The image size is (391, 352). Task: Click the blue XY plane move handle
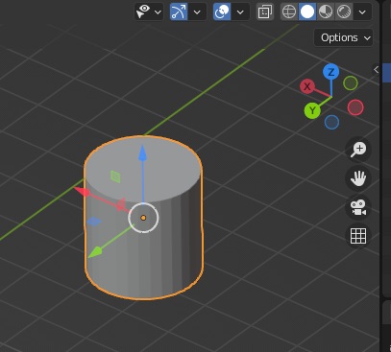[x=94, y=222]
